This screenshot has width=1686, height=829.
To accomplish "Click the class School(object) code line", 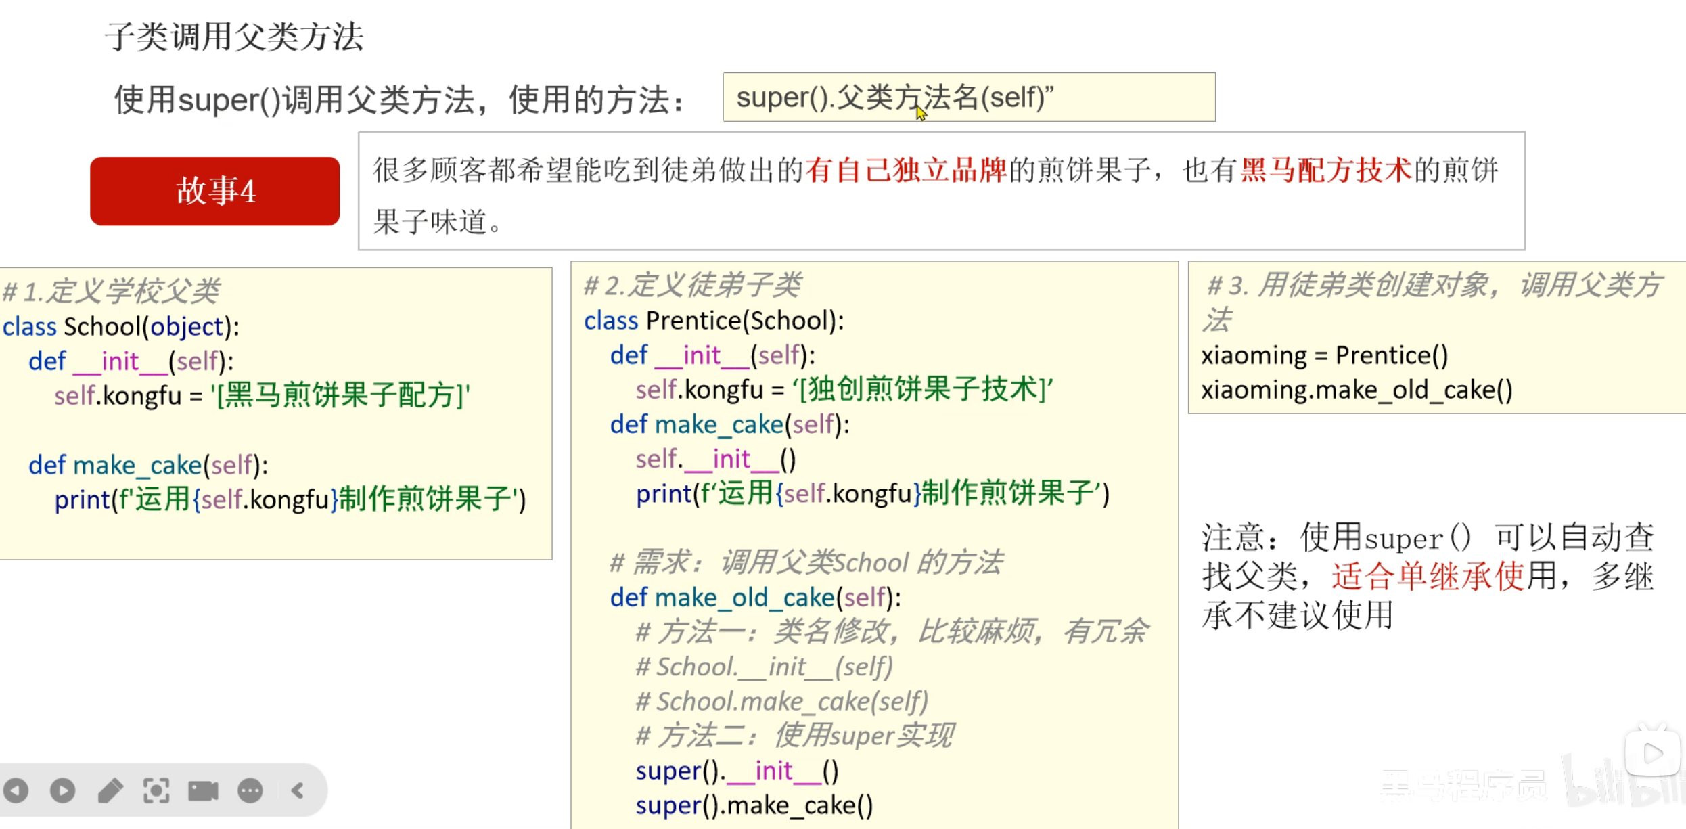I will pos(121,327).
